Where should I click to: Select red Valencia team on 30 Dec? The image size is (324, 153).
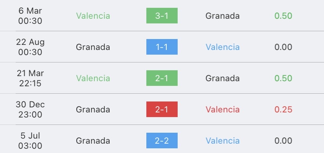click(x=223, y=110)
